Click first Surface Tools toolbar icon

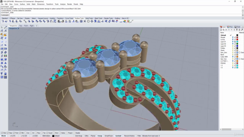pos(3,21)
